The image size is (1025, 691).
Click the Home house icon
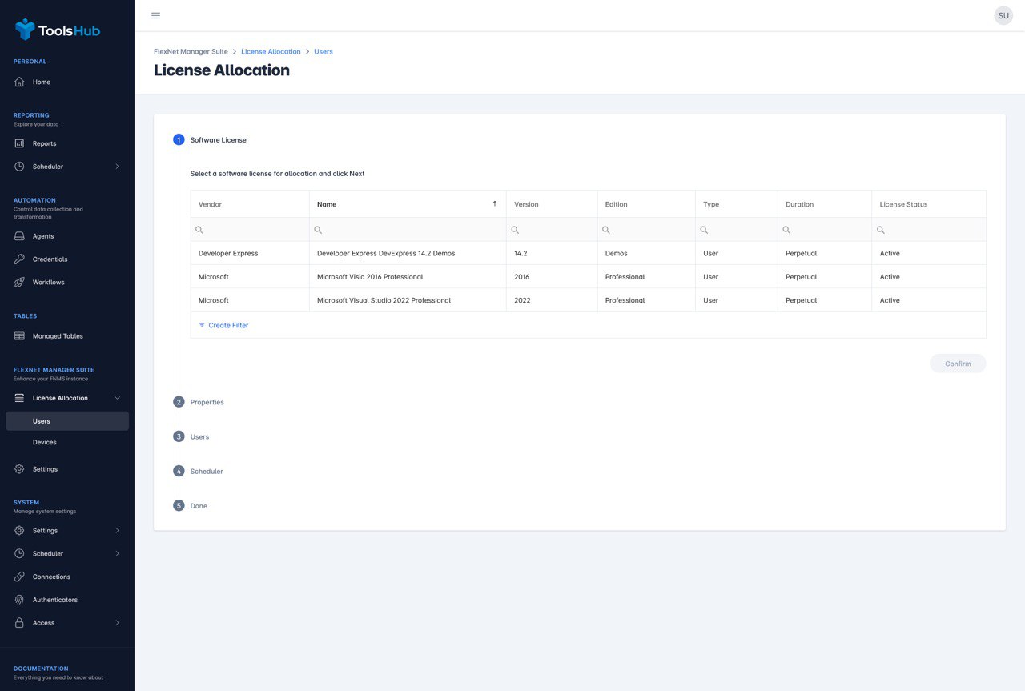pyautogui.click(x=19, y=82)
